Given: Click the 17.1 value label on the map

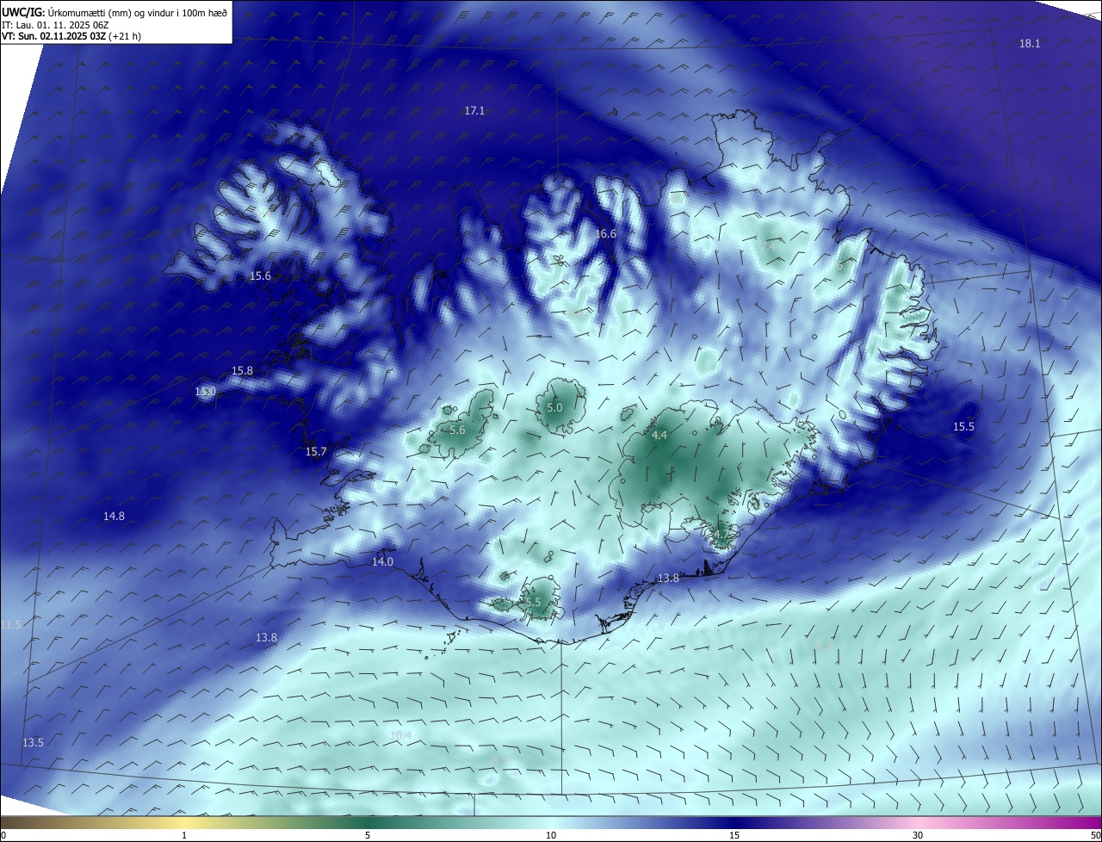Looking at the screenshot, I should click(474, 111).
